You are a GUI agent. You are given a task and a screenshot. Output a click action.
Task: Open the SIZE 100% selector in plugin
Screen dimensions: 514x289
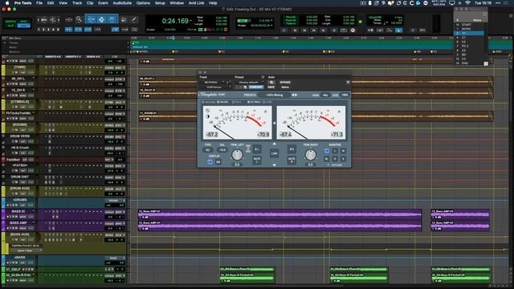[x=345, y=95]
